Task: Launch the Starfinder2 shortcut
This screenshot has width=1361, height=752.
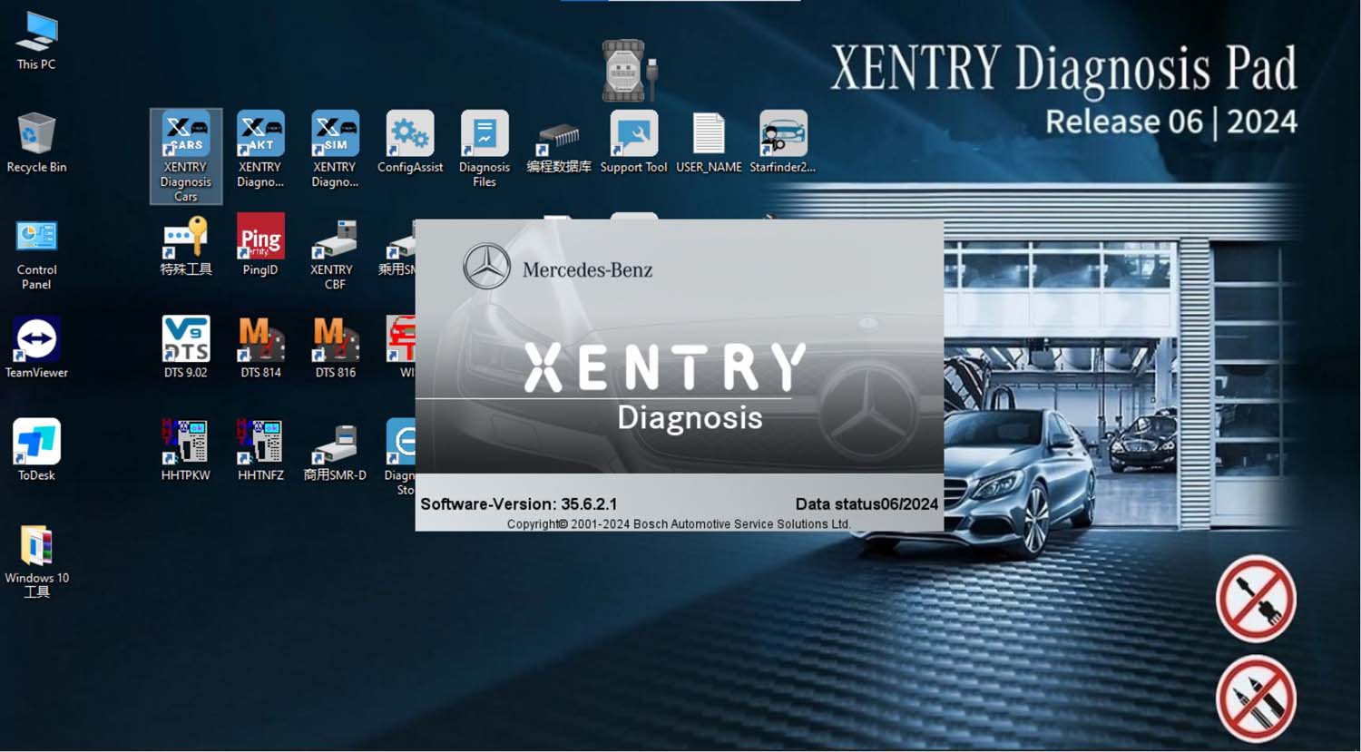Action: 783,136
